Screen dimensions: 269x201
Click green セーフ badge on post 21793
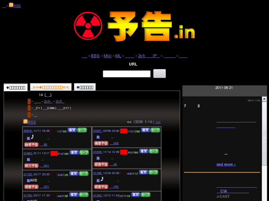(84, 174)
